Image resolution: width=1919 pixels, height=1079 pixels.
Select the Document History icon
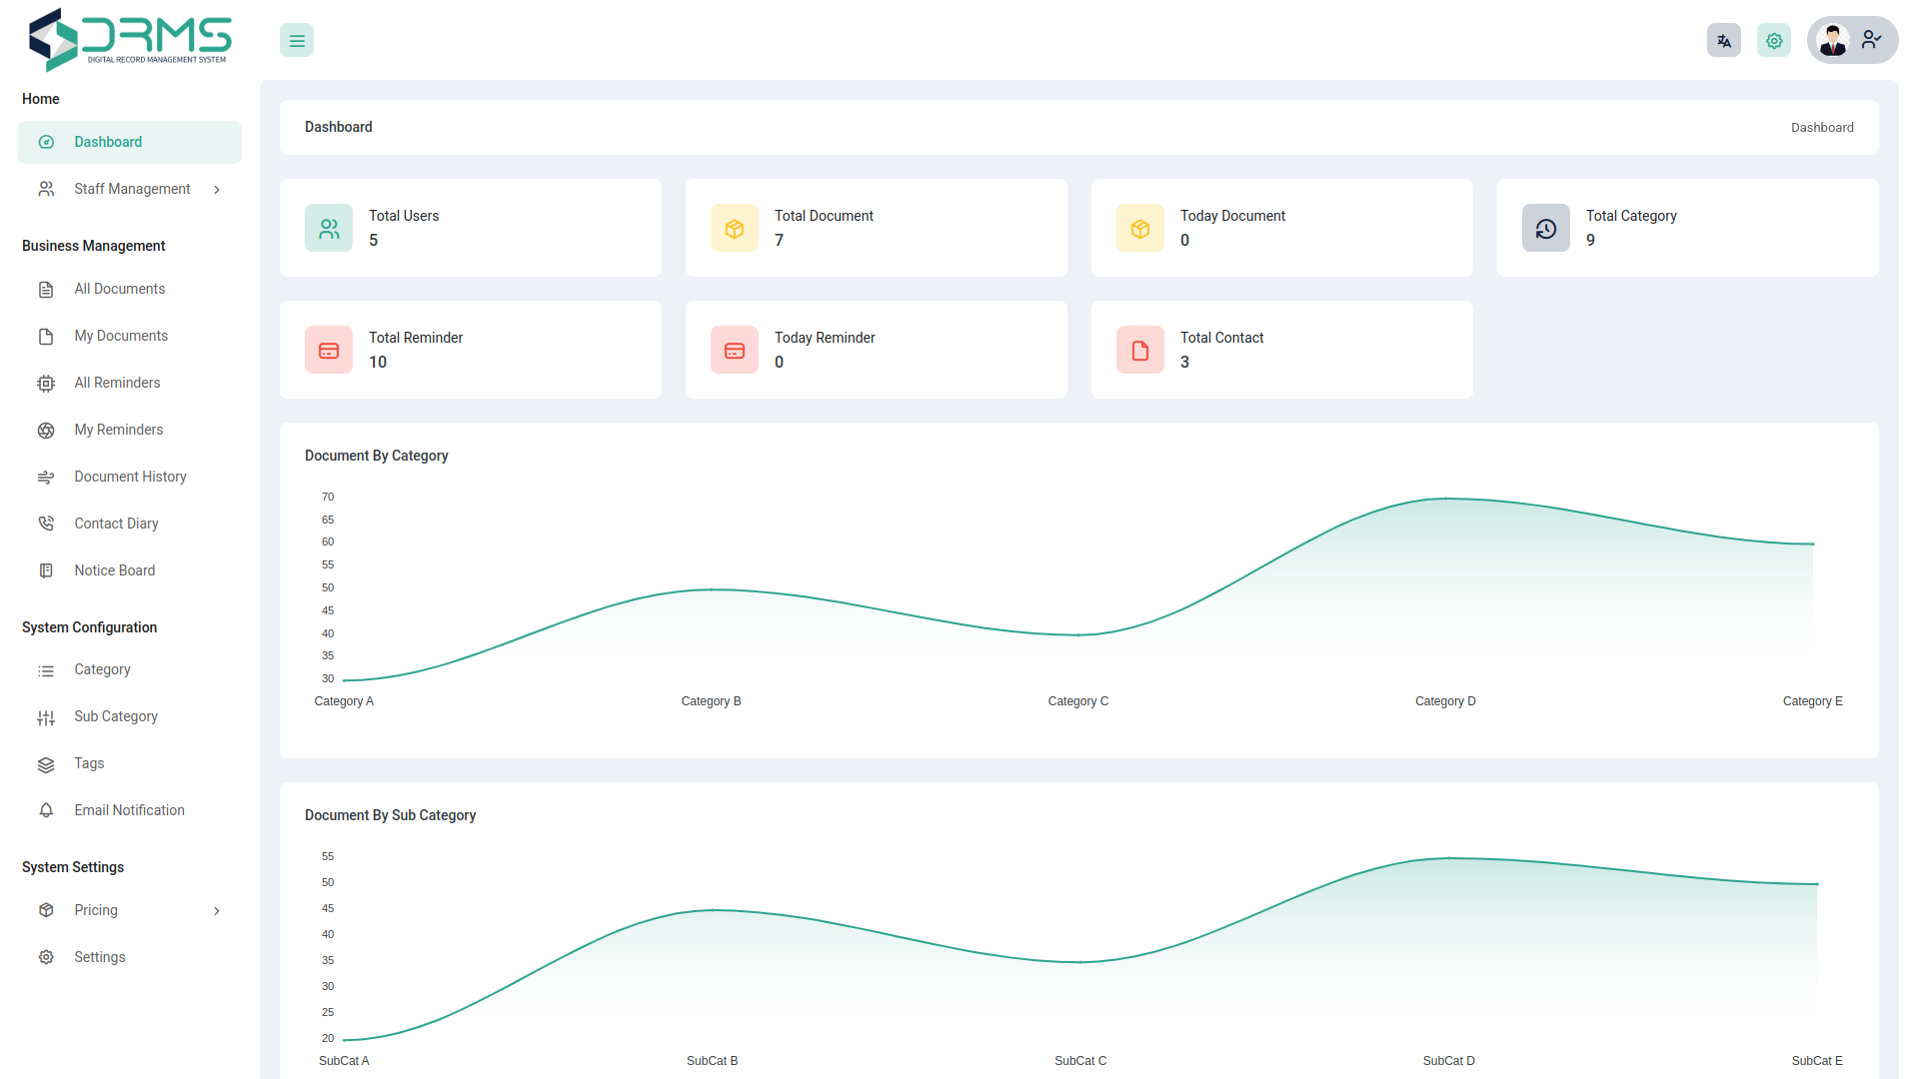pyautogui.click(x=46, y=477)
